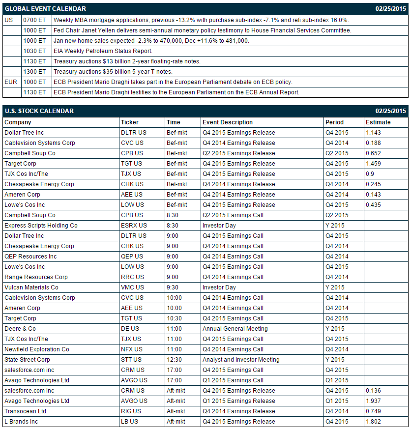This screenshot has width=411, height=430.
Task: Select Target Corp in the Bef-mkt row
Action: click(20, 164)
